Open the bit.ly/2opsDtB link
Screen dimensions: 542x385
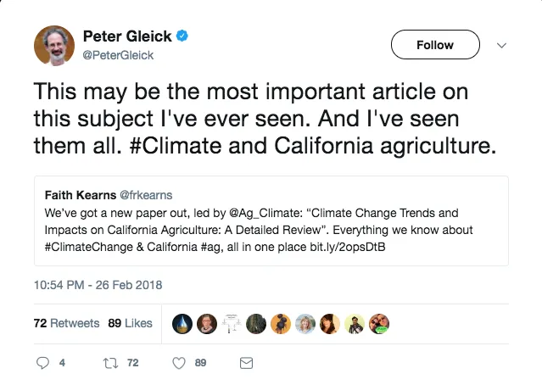356,246
